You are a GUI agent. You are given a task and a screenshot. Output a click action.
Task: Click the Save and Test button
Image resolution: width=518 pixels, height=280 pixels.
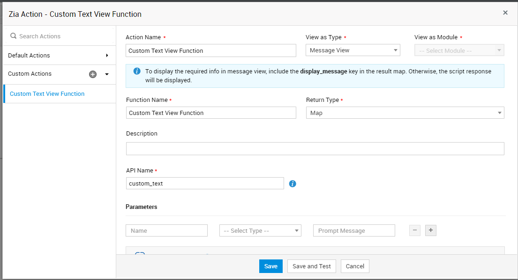tap(311, 266)
